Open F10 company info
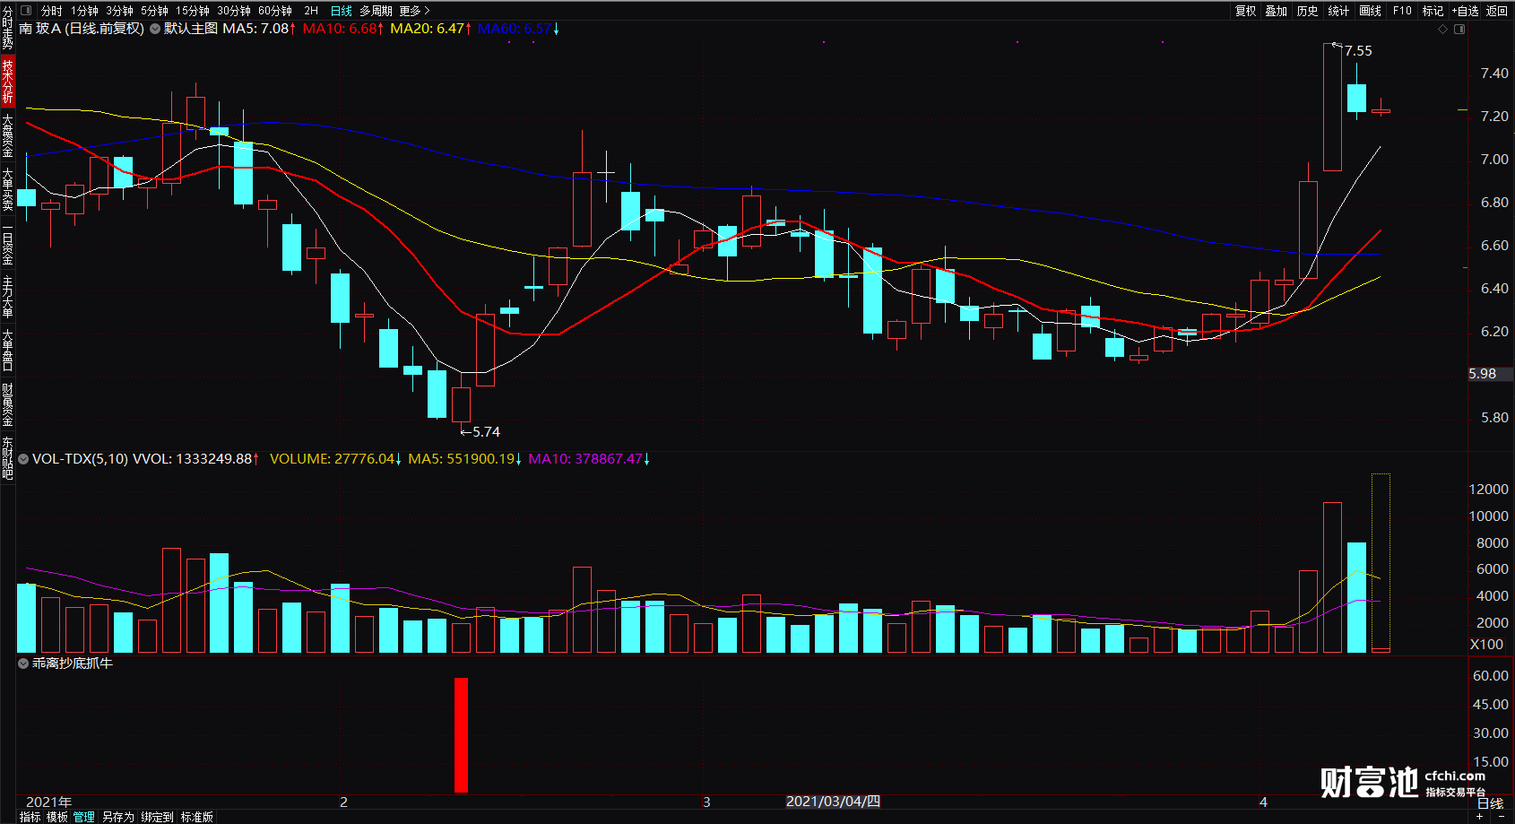 1402,11
